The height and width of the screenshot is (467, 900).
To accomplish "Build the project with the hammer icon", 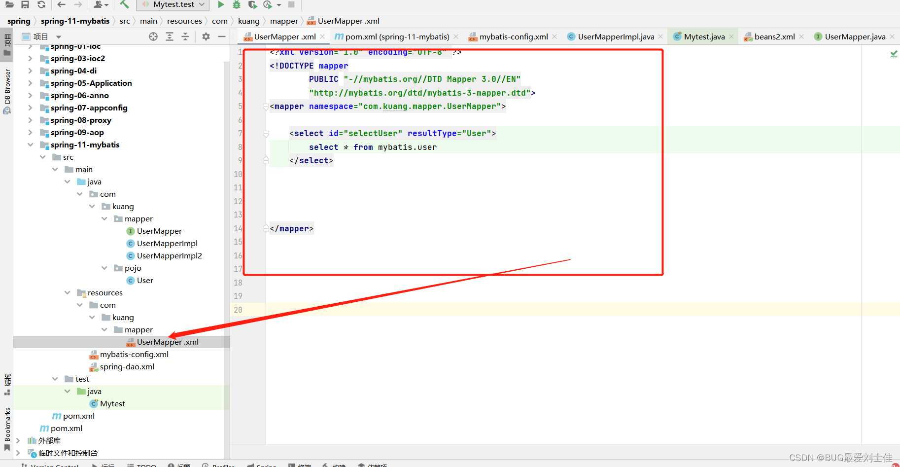I will coord(123,5).
